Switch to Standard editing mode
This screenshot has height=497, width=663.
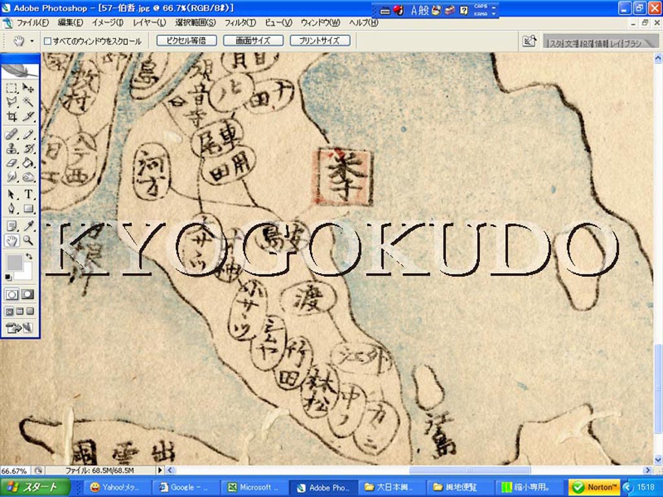(12, 294)
